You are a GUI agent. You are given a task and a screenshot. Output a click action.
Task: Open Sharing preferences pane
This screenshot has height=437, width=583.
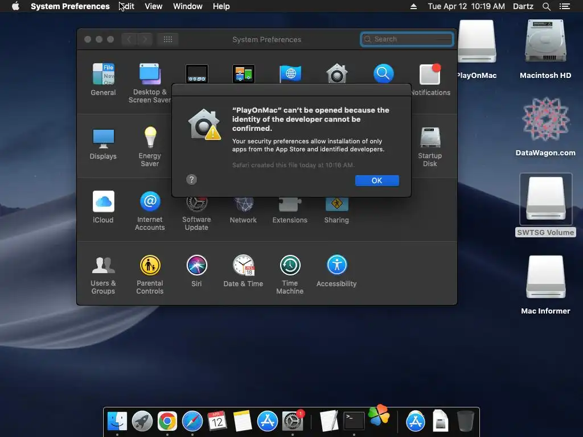pos(336,211)
